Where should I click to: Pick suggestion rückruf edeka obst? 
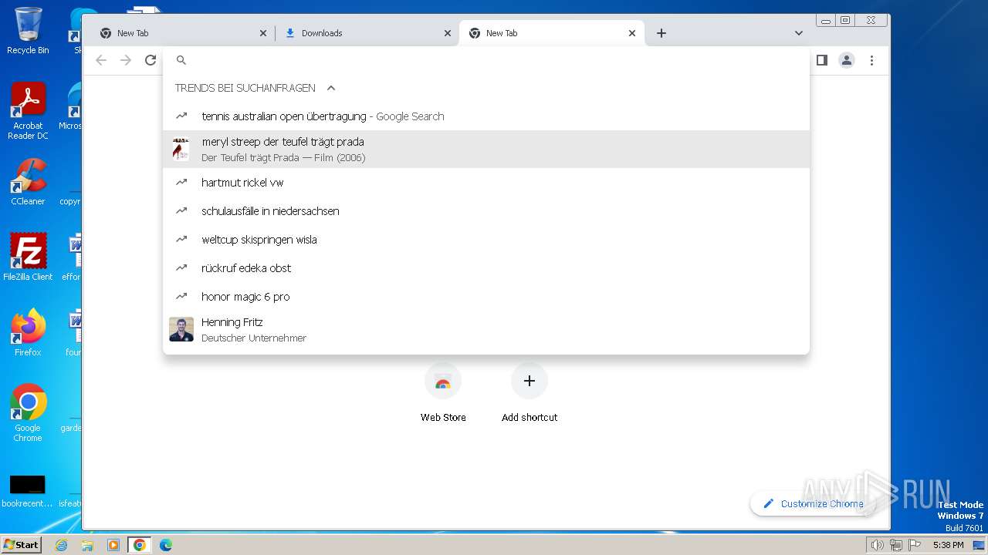point(486,268)
